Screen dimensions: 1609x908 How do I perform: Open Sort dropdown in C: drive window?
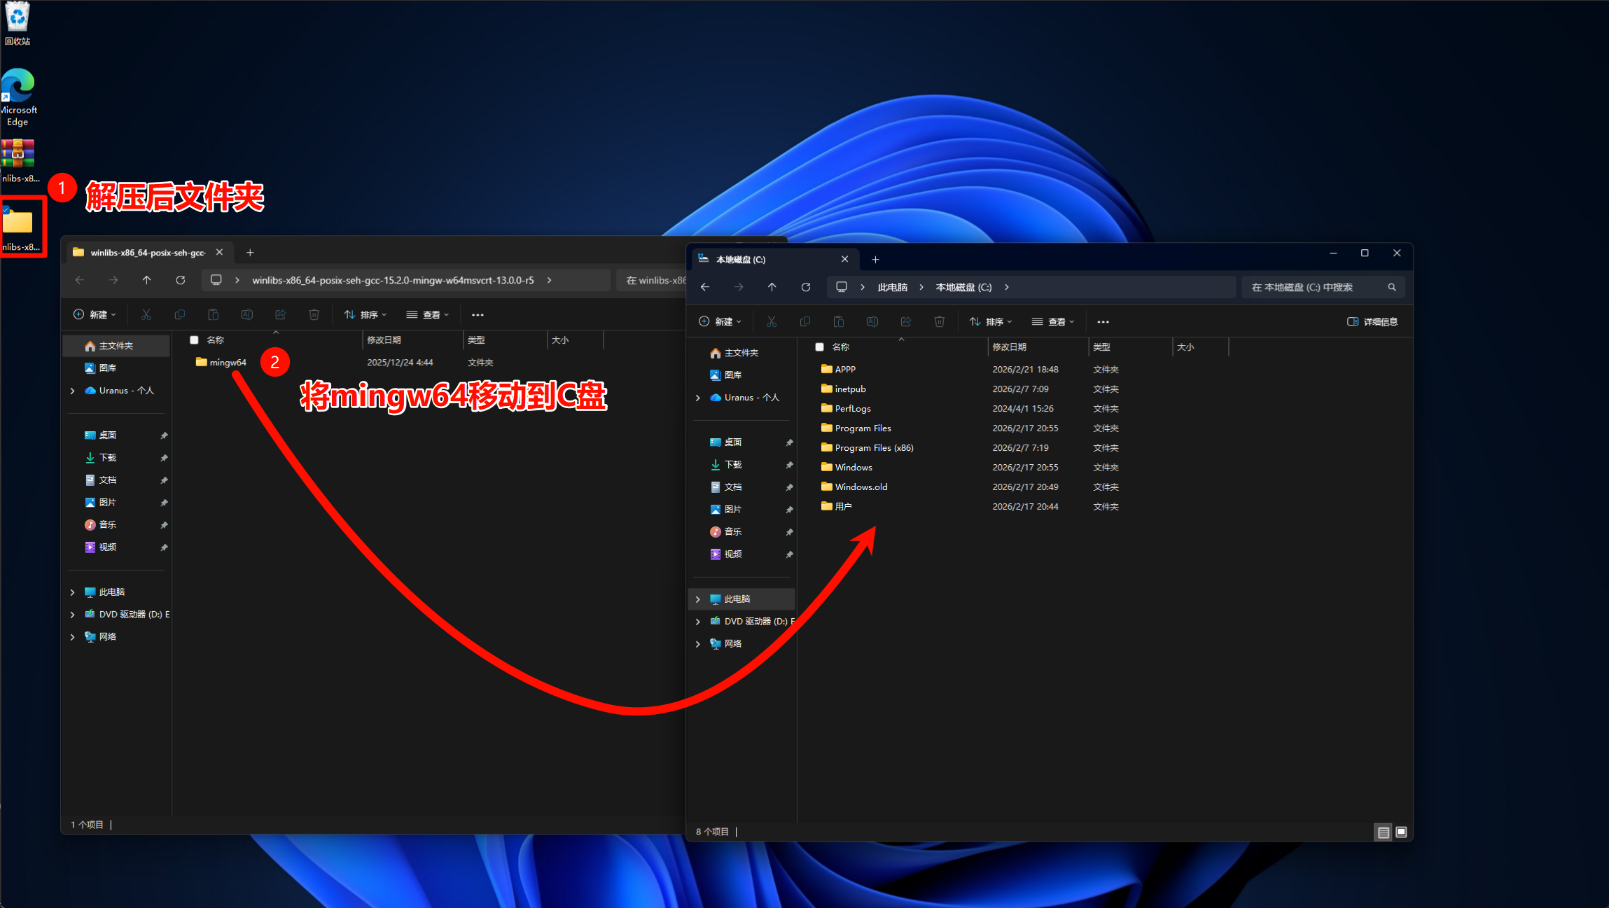click(x=990, y=321)
